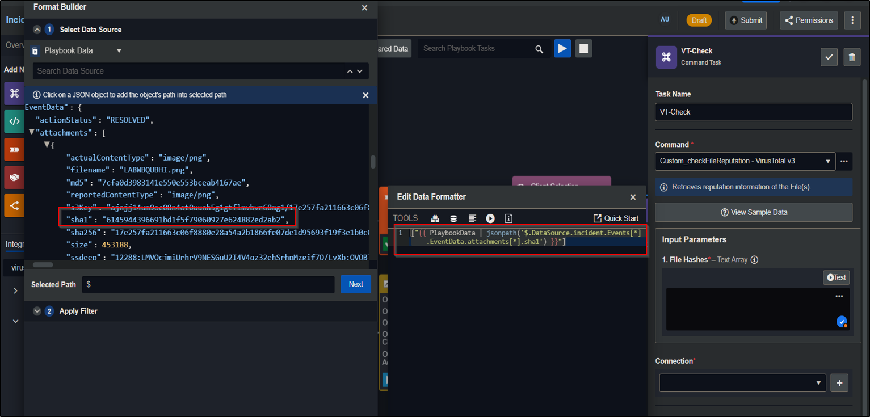Jump to next search match arrow
The image size is (870, 417).
pos(360,71)
